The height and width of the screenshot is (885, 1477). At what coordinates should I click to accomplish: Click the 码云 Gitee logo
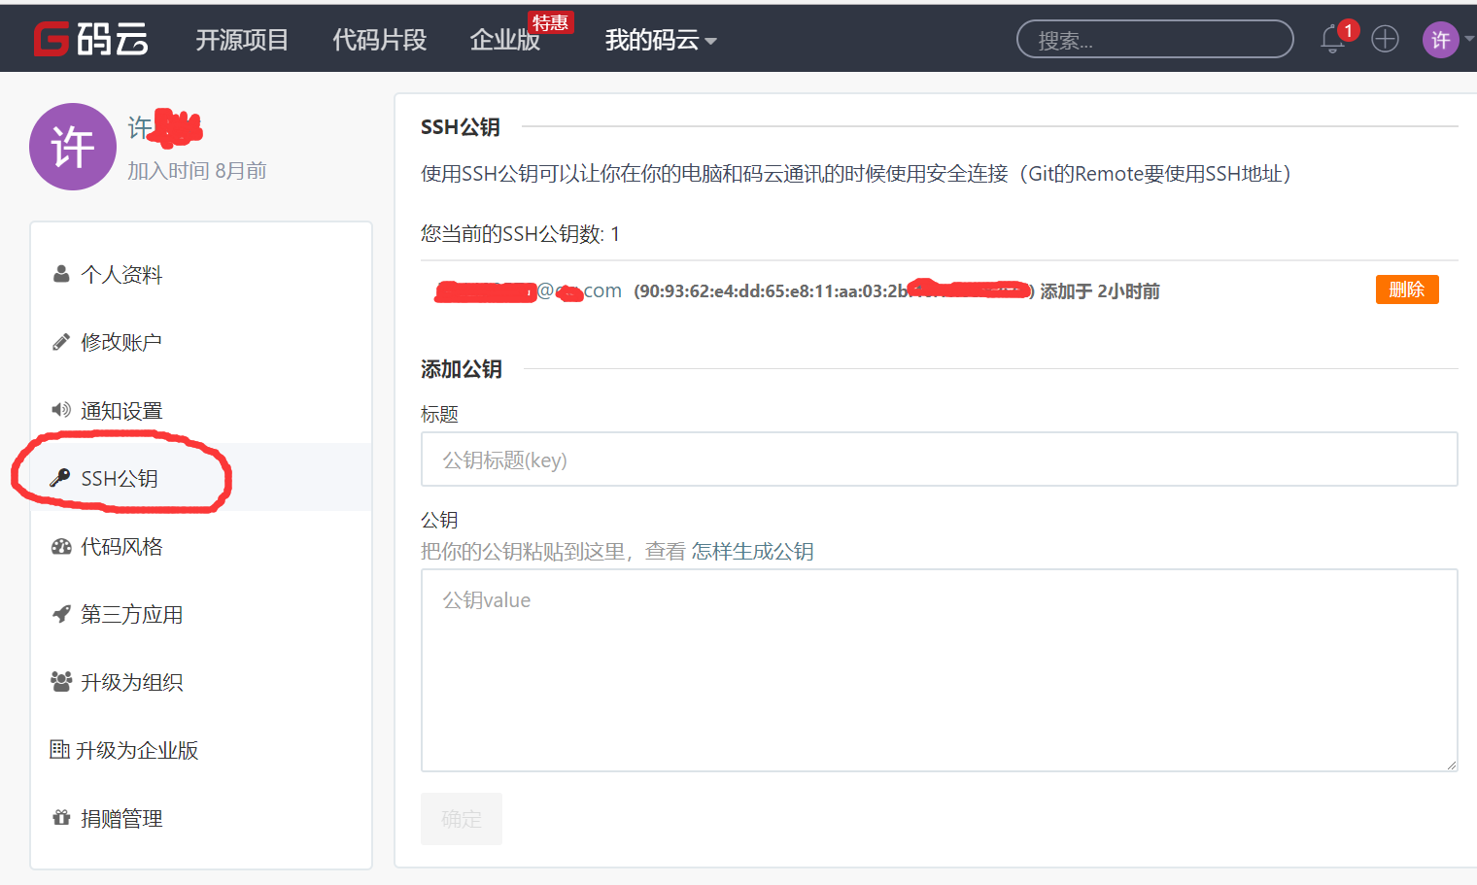pos(90,39)
